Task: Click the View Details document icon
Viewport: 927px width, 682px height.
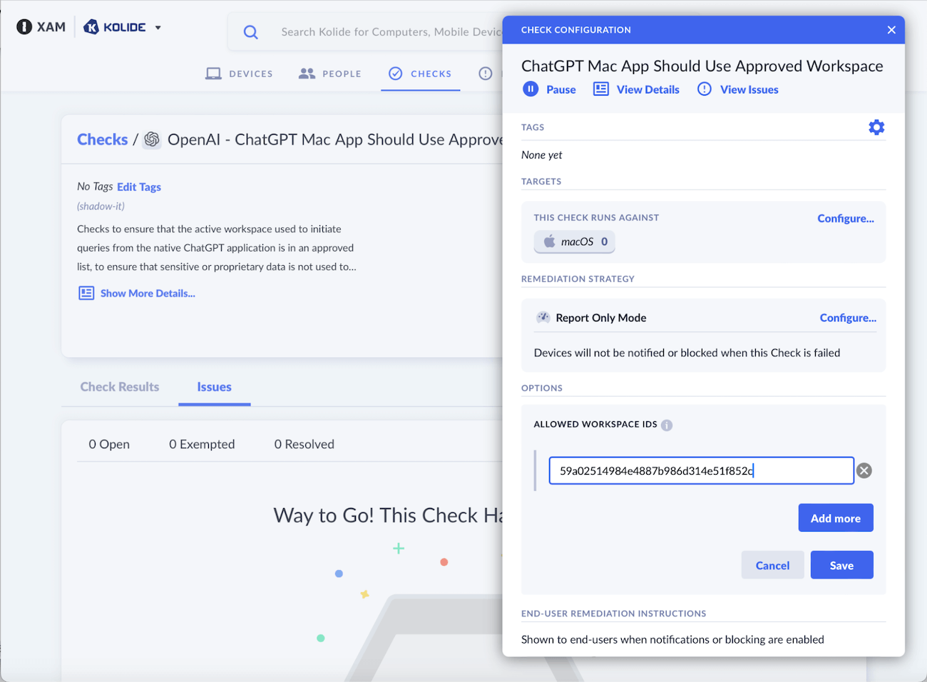Action: point(601,89)
